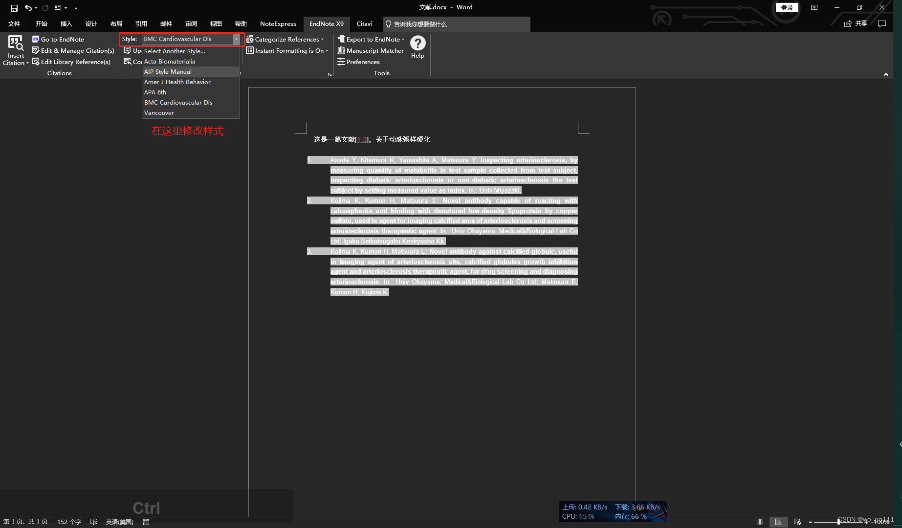
Task: Open the Undo history dropdown arrow
Action: 36,8
